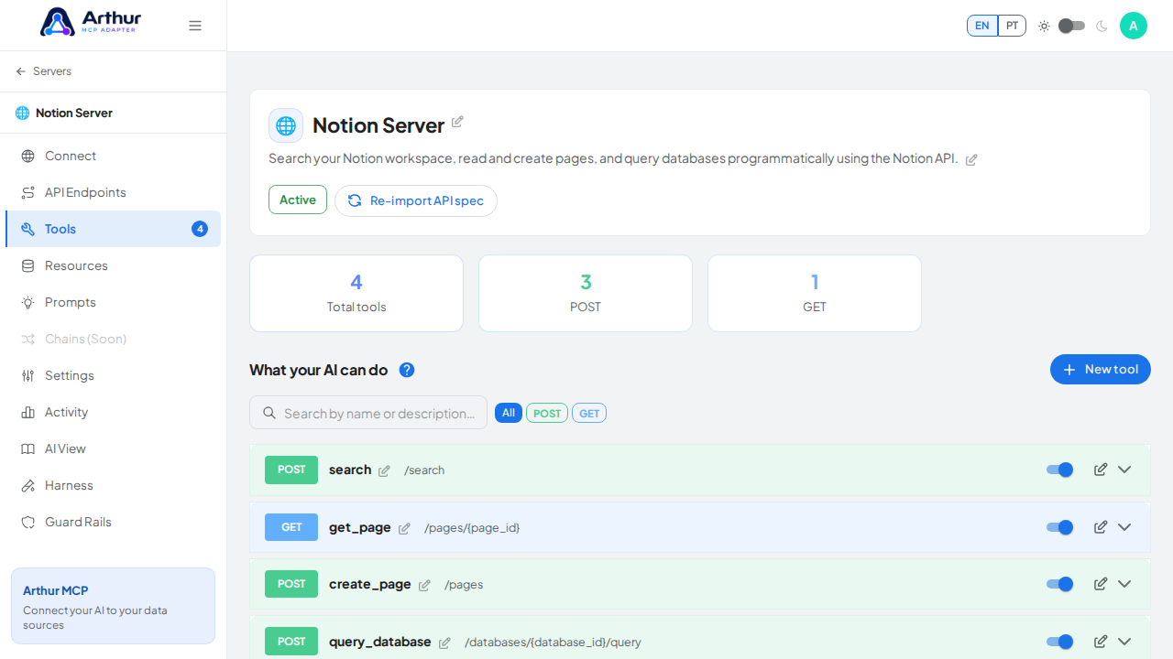
Task: Open editor for get_page tool row
Action: pyautogui.click(x=1101, y=527)
